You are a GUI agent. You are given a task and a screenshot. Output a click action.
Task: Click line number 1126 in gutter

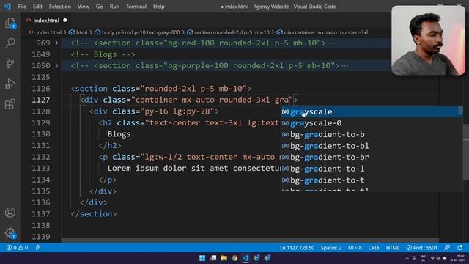(x=41, y=89)
